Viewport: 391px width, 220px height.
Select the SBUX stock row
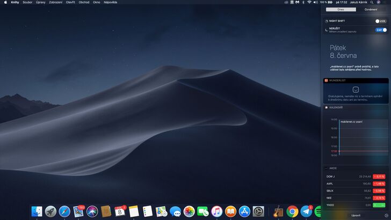[356, 191]
